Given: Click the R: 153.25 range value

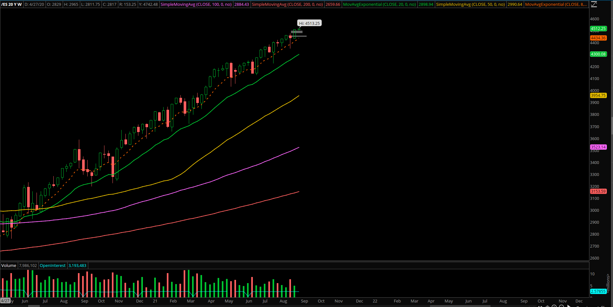Looking at the screenshot, I should click(128, 4).
